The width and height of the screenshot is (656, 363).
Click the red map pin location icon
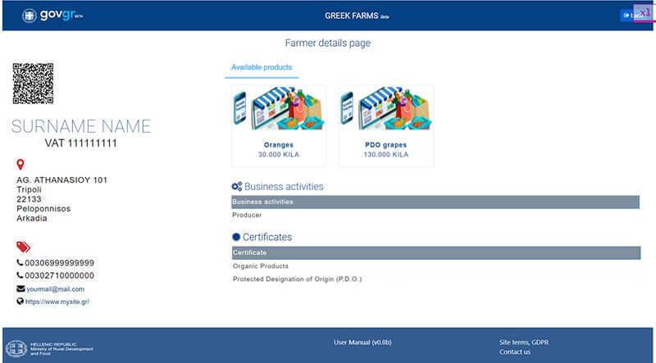[20, 166]
